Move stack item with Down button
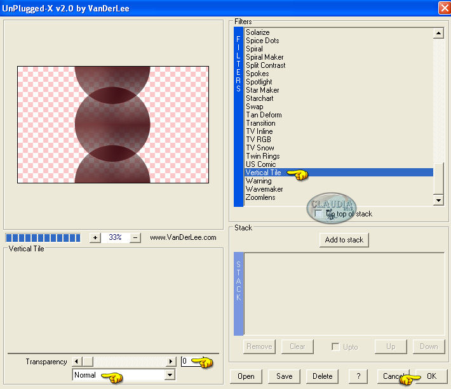 429,346
